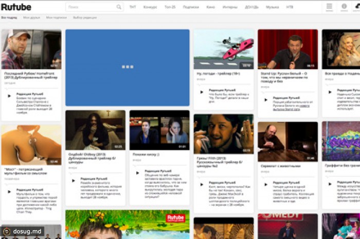The image size is (360, 239).
Task: Switch to the Выбор редакции tab
Action: point(84,17)
